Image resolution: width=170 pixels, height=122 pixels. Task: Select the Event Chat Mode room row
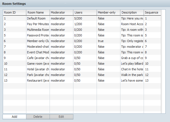tap(38, 52)
